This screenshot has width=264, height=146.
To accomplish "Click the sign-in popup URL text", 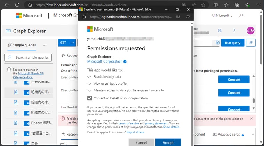I will (131, 17).
